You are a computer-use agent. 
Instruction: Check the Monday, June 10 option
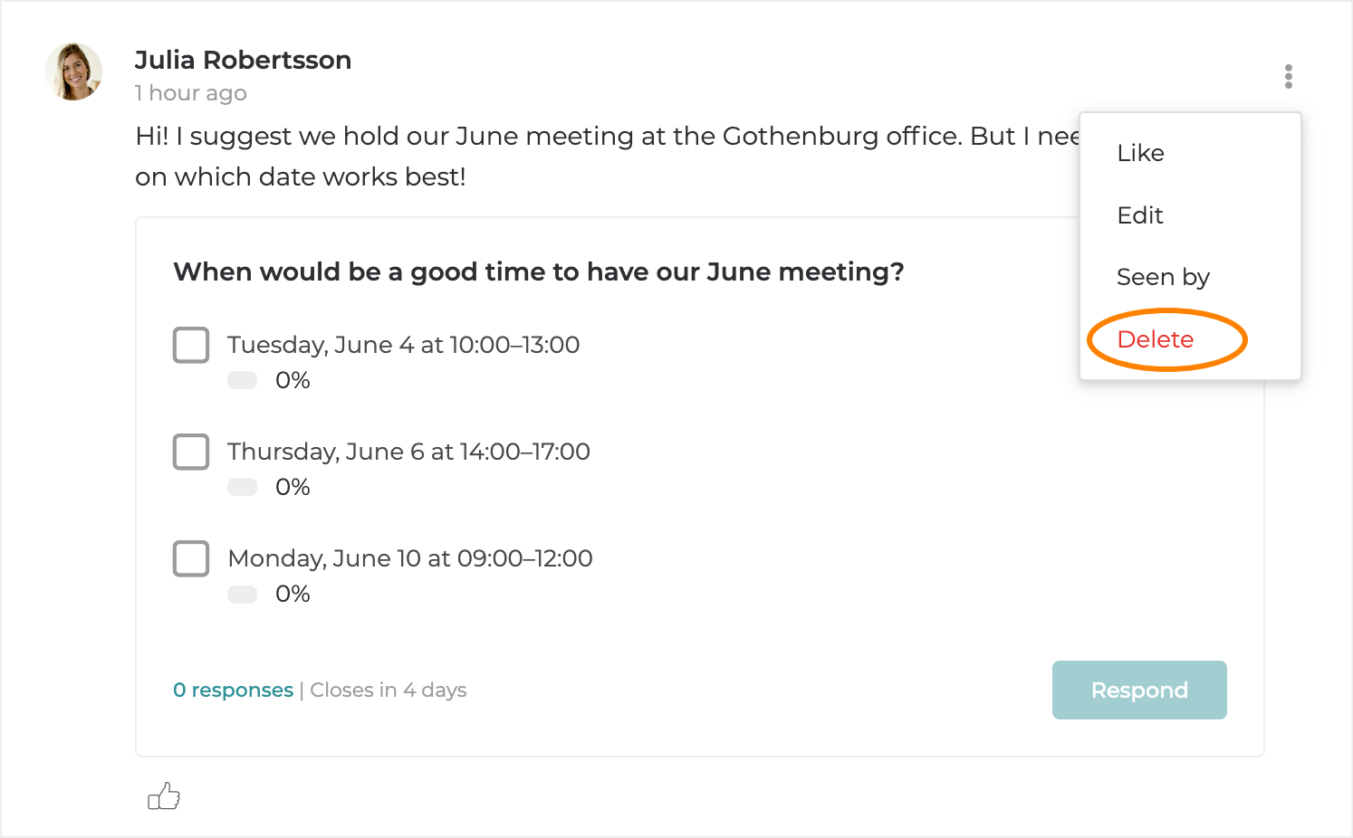pos(191,558)
